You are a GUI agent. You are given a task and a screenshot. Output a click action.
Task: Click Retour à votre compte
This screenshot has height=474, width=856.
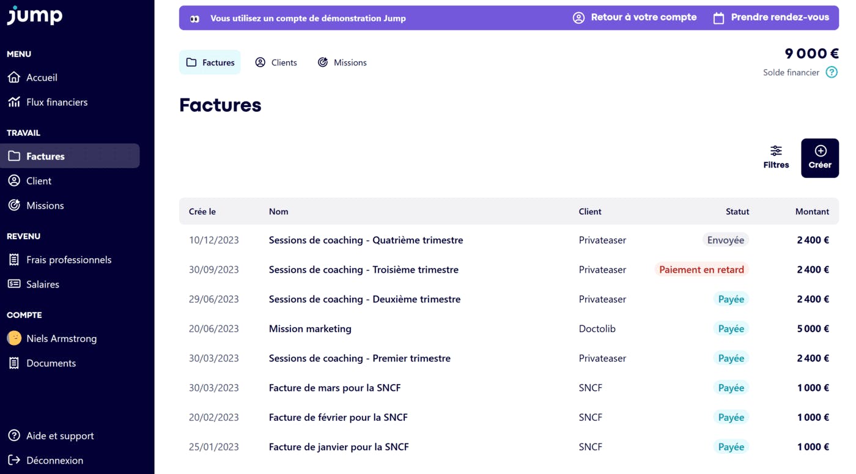635,18
